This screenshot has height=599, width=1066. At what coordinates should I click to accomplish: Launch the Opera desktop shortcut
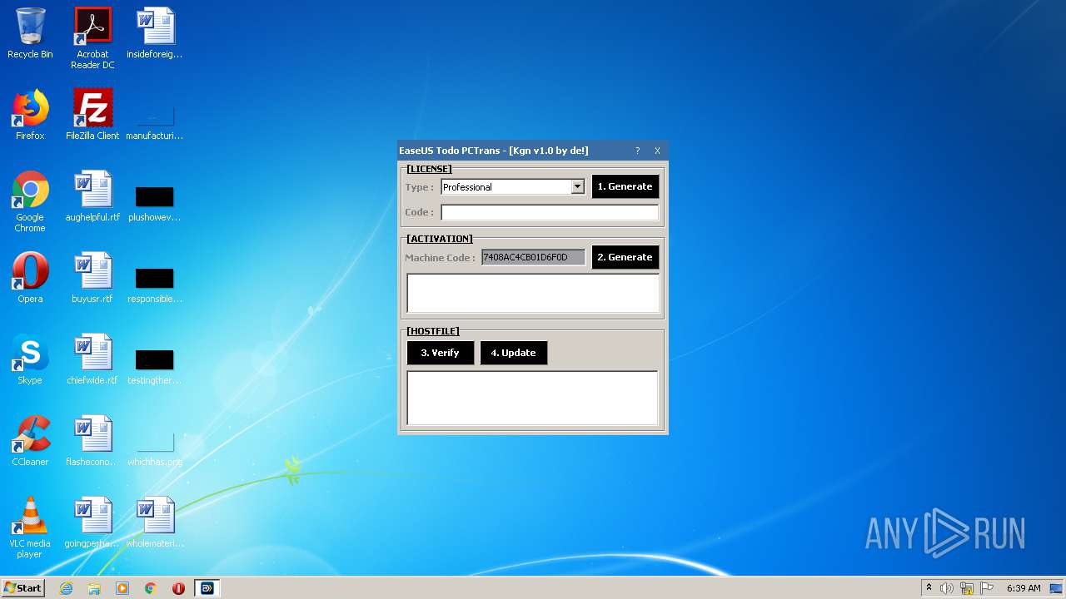point(30,279)
